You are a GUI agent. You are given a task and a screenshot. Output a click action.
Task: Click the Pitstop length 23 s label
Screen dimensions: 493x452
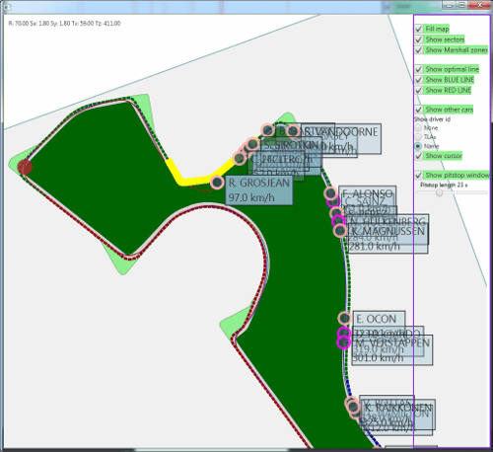(x=444, y=185)
